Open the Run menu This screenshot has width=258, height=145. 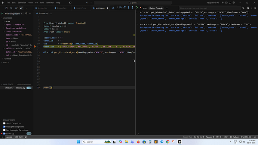[x=42, y=3]
